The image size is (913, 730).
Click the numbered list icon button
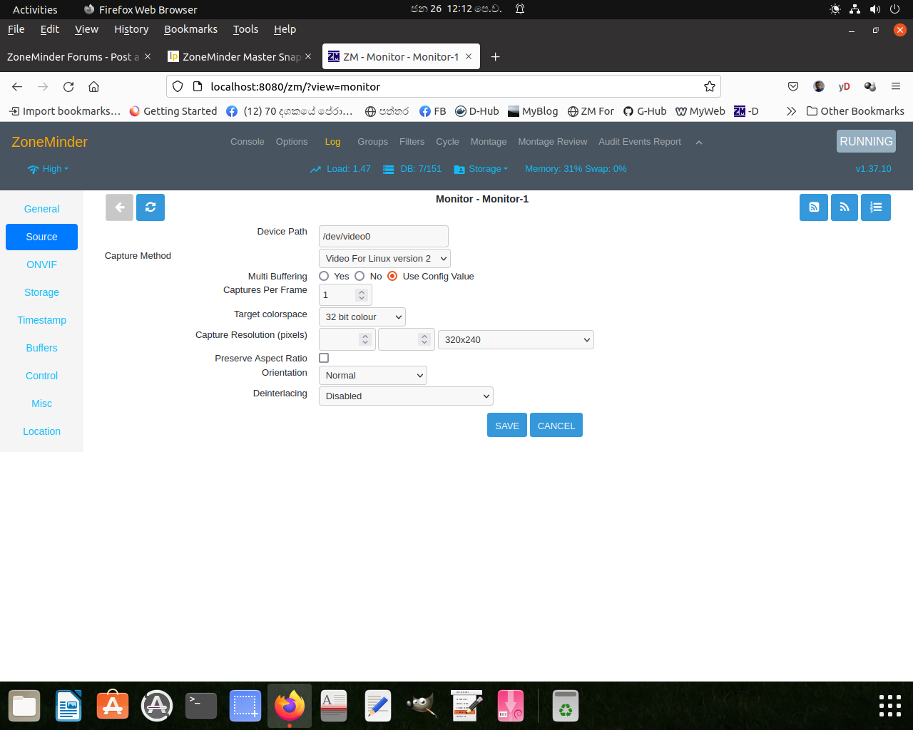tap(876, 207)
